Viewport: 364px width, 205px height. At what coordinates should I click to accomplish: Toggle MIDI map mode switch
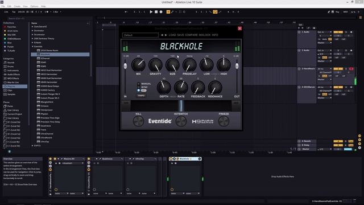[345, 12]
